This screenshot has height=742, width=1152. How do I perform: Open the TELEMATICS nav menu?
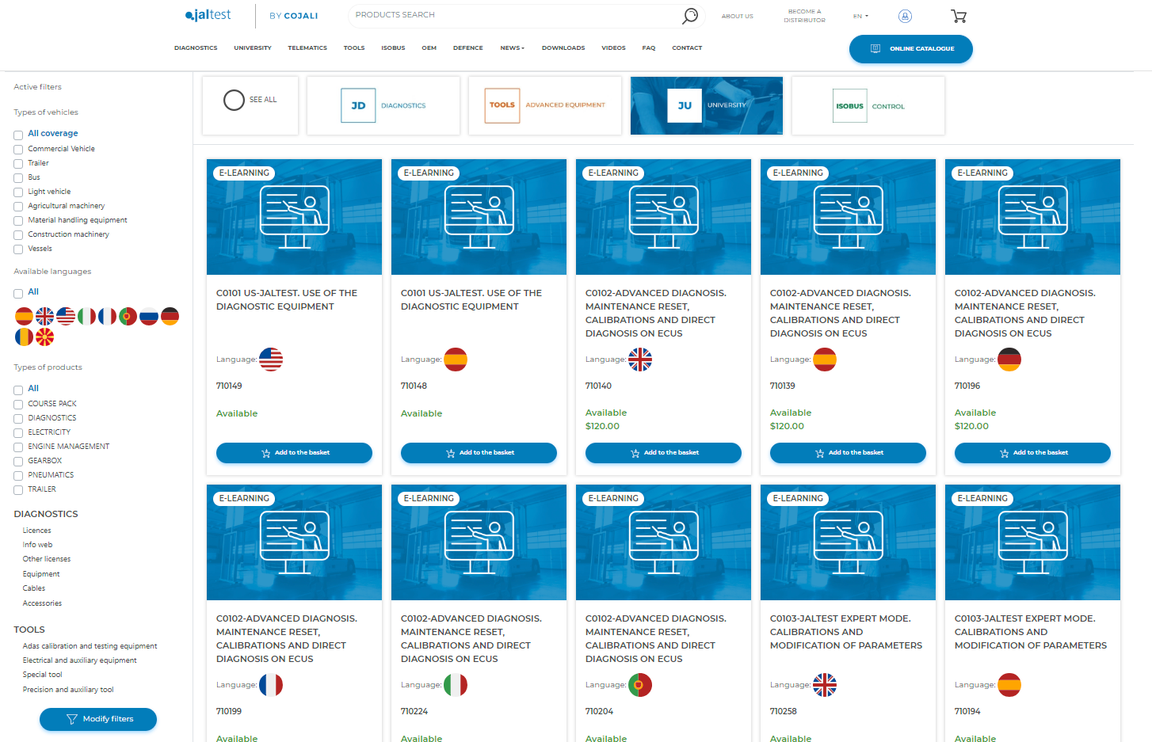pos(307,48)
